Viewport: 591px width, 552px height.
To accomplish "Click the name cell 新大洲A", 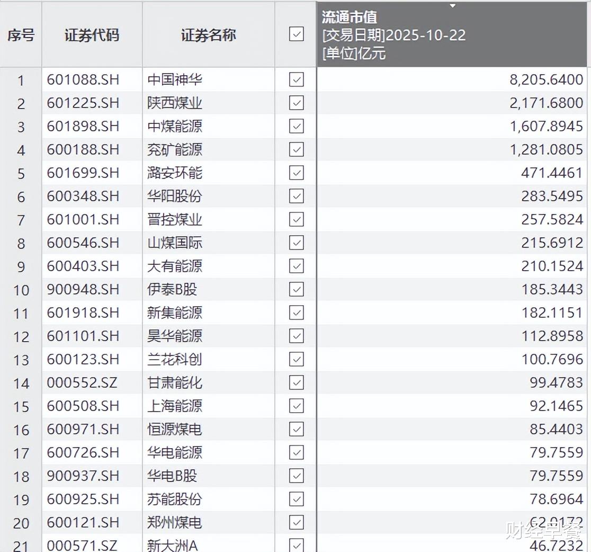I will pyautogui.click(x=173, y=545).
